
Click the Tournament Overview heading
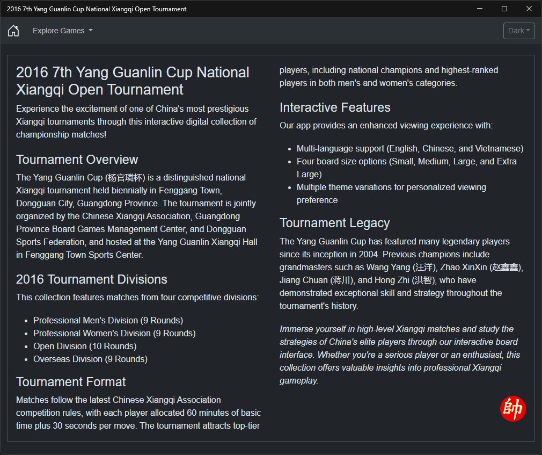77,160
